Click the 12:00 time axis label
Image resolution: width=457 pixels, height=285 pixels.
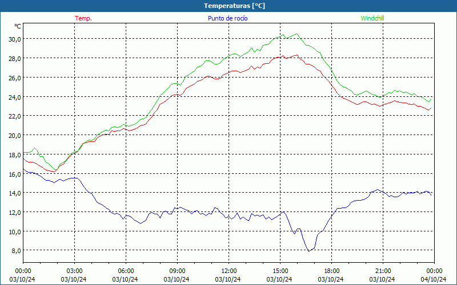click(229, 271)
